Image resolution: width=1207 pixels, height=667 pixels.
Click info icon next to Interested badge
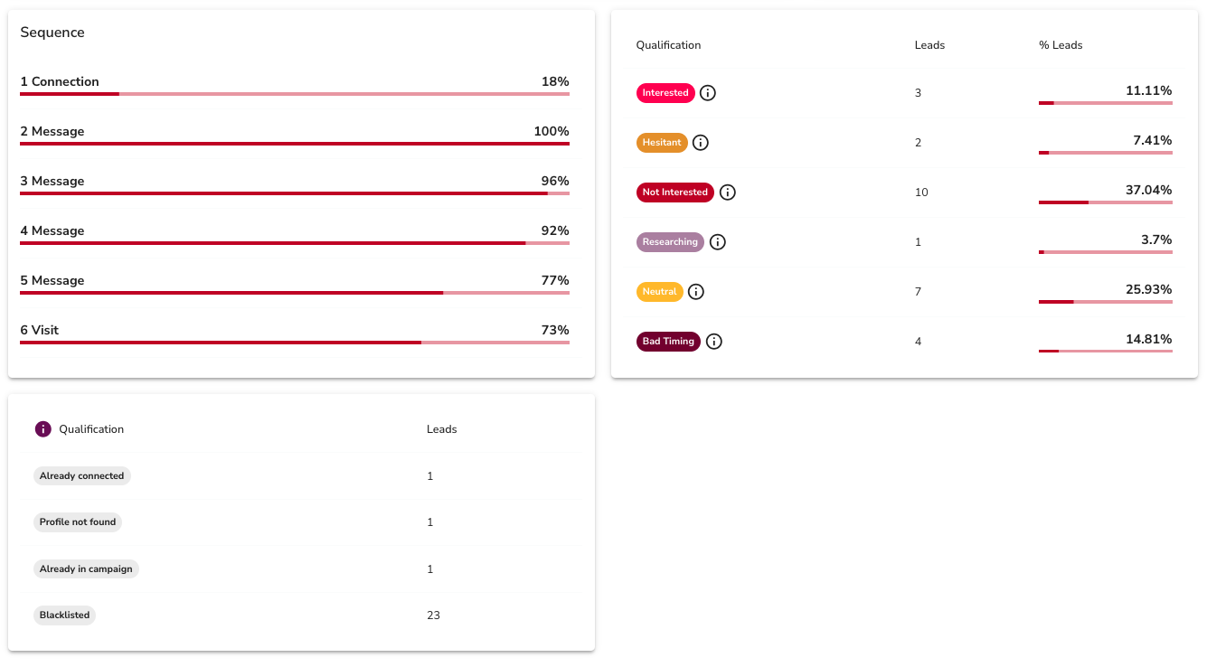point(708,93)
